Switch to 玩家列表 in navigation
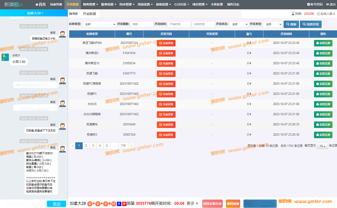The image size is (337, 208). [56, 4]
